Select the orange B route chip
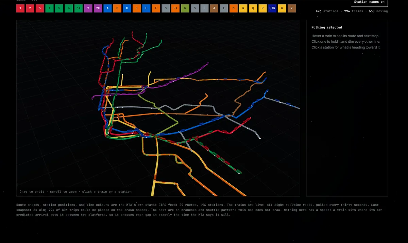The width and height of the screenshot is (408, 243). (117, 8)
